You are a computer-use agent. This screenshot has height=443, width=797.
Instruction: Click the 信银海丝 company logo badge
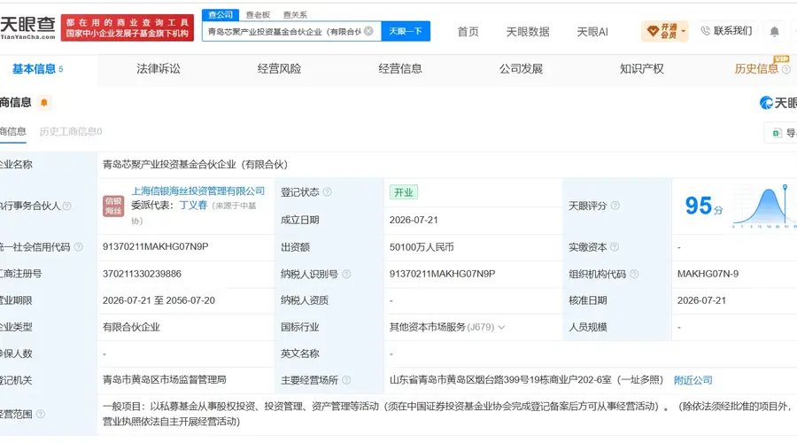[x=113, y=206]
